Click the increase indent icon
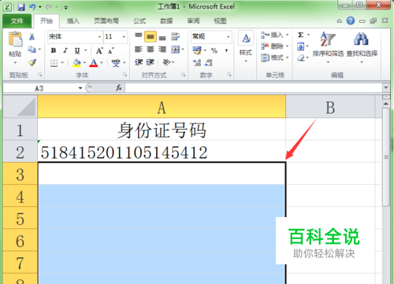Viewport: 394px width, 284px height. pyautogui.click(x=150, y=62)
